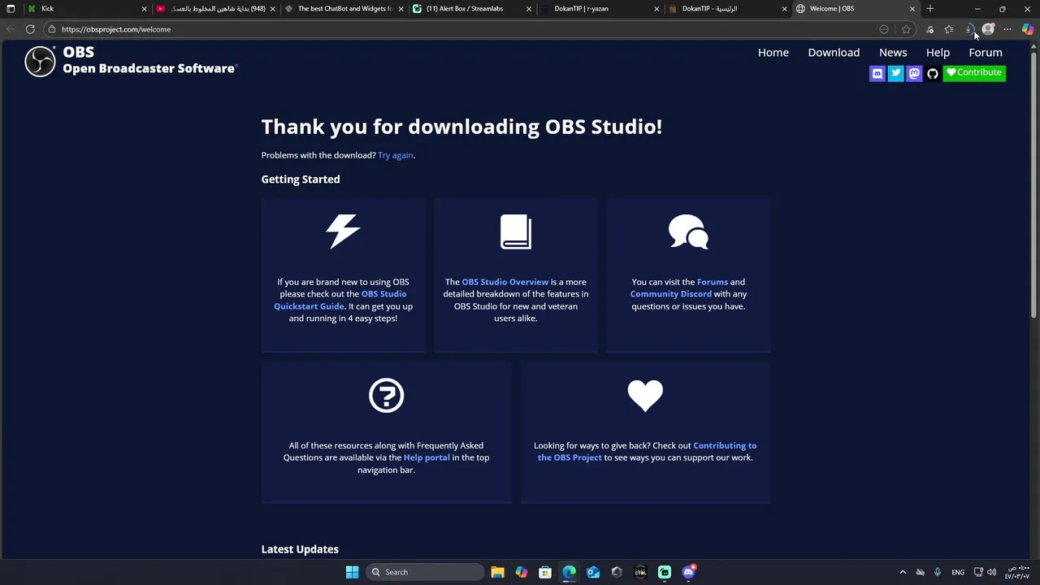Visit the Forums link in the text
Viewport: 1040px width, 585px height.
(x=712, y=282)
